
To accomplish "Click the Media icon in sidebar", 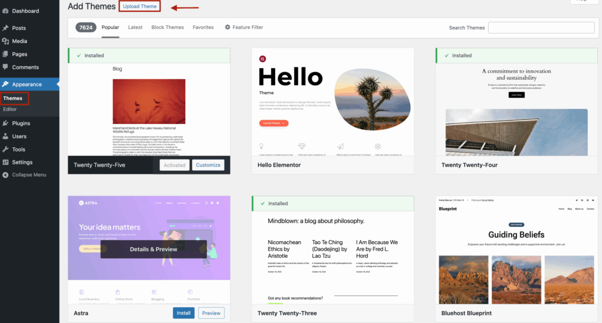I will point(5,41).
